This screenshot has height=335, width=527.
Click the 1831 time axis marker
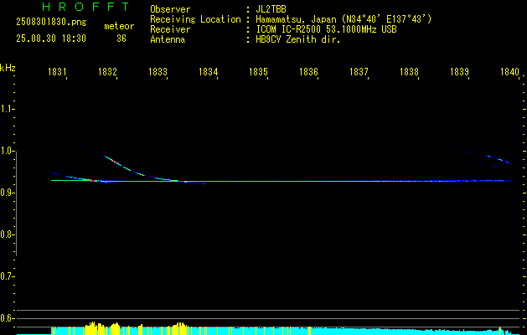click(x=57, y=72)
